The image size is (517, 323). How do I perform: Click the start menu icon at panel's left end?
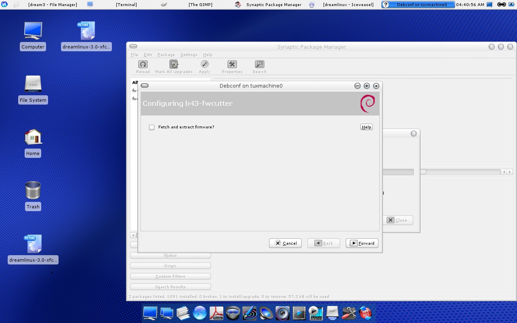4,4
